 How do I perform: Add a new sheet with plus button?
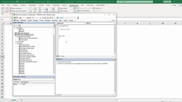pyautogui.click(x=22, y=100)
